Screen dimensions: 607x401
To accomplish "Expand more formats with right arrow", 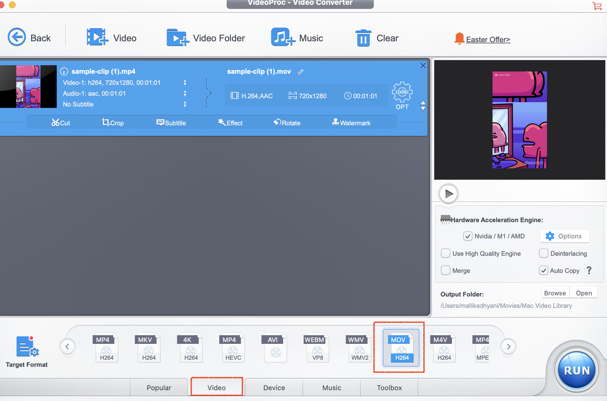I will click(508, 346).
